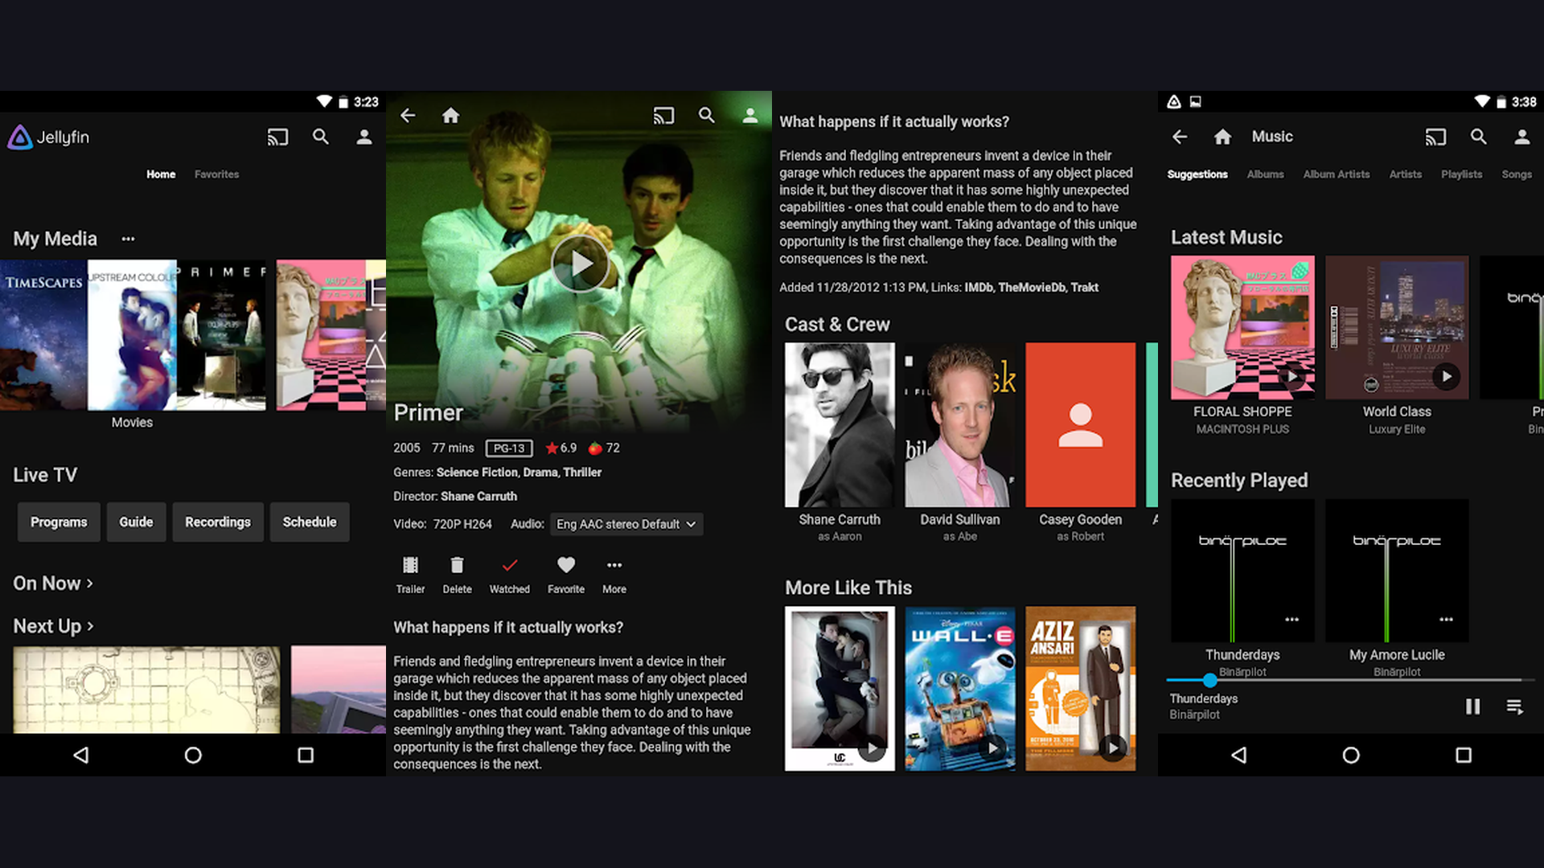Play the Aziz Ansari suggestion

click(x=1114, y=747)
